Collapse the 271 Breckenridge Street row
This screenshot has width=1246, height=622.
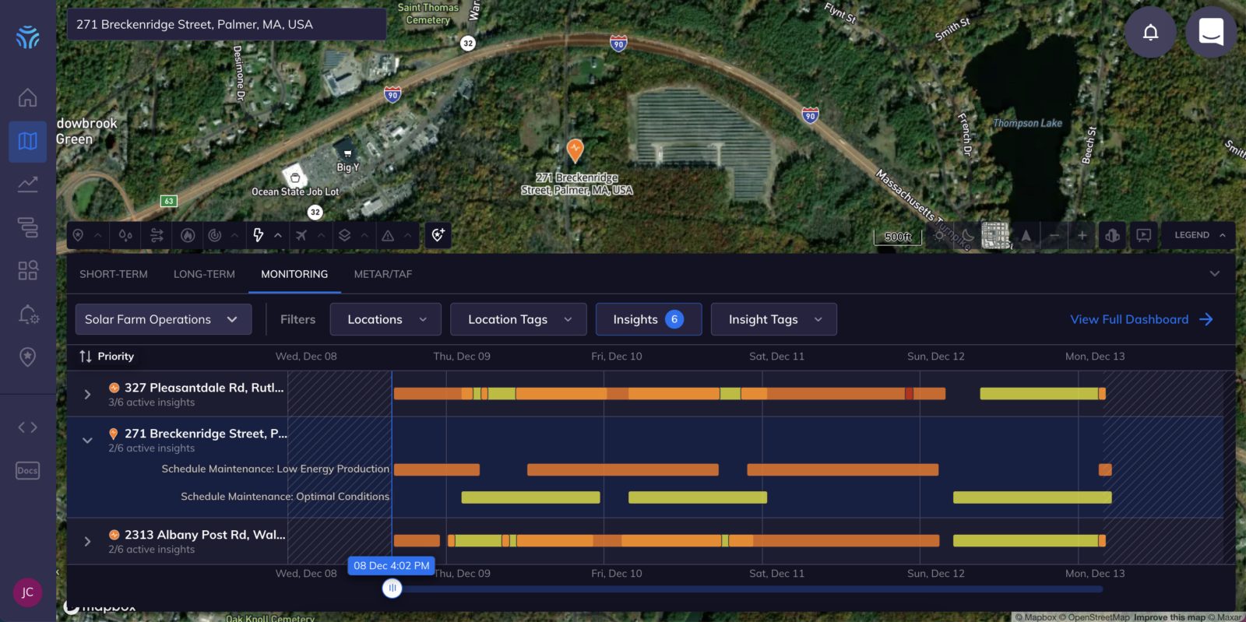point(87,440)
